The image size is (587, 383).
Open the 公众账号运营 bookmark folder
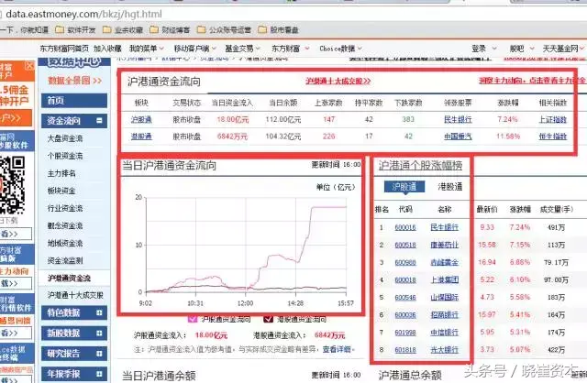[x=224, y=29]
